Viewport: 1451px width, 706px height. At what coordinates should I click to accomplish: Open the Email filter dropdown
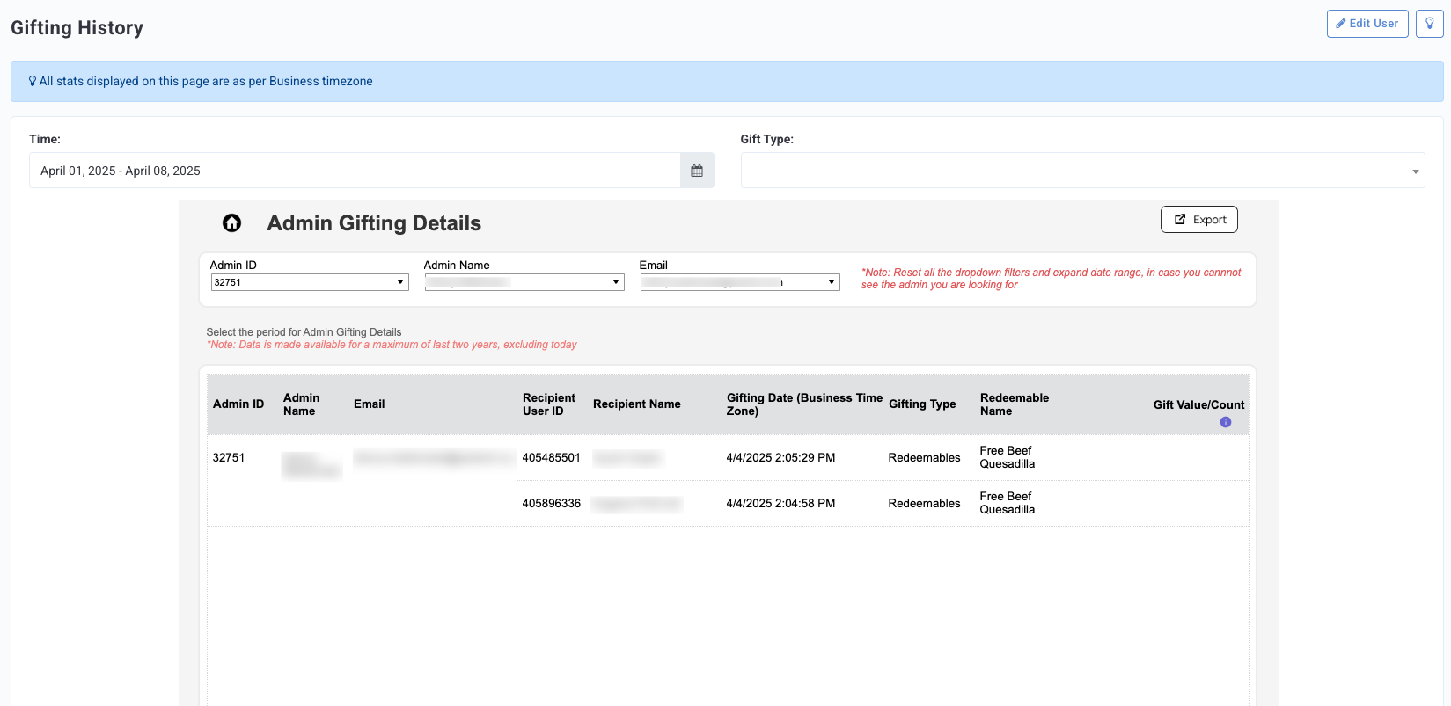tap(740, 282)
